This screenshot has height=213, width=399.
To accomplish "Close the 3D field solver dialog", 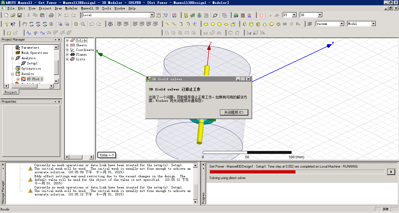I will [248, 79].
